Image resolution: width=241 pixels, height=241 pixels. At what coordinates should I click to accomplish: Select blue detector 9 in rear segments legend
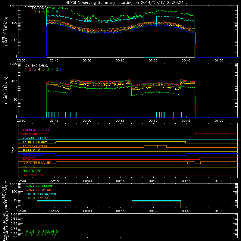click(x=61, y=70)
